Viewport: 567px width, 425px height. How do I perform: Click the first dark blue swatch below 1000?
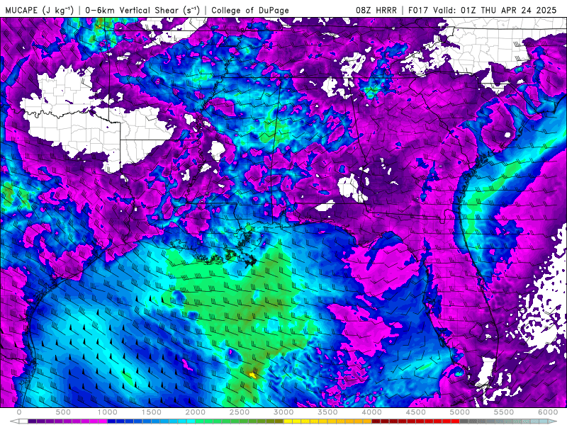coord(112,421)
